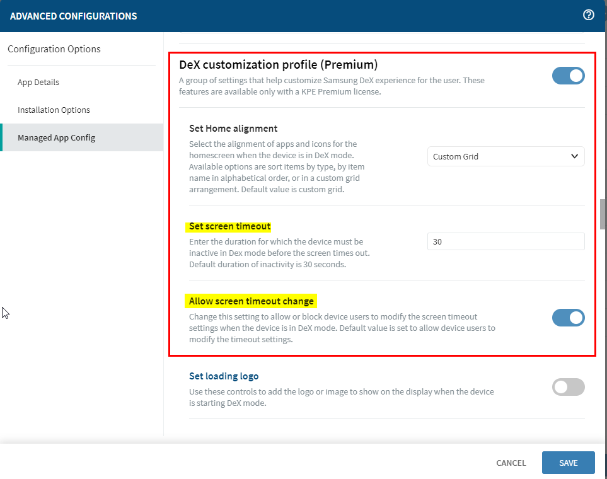Click the KPE Premium license description text
Screen dimensions: 607x479
click(332, 86)
